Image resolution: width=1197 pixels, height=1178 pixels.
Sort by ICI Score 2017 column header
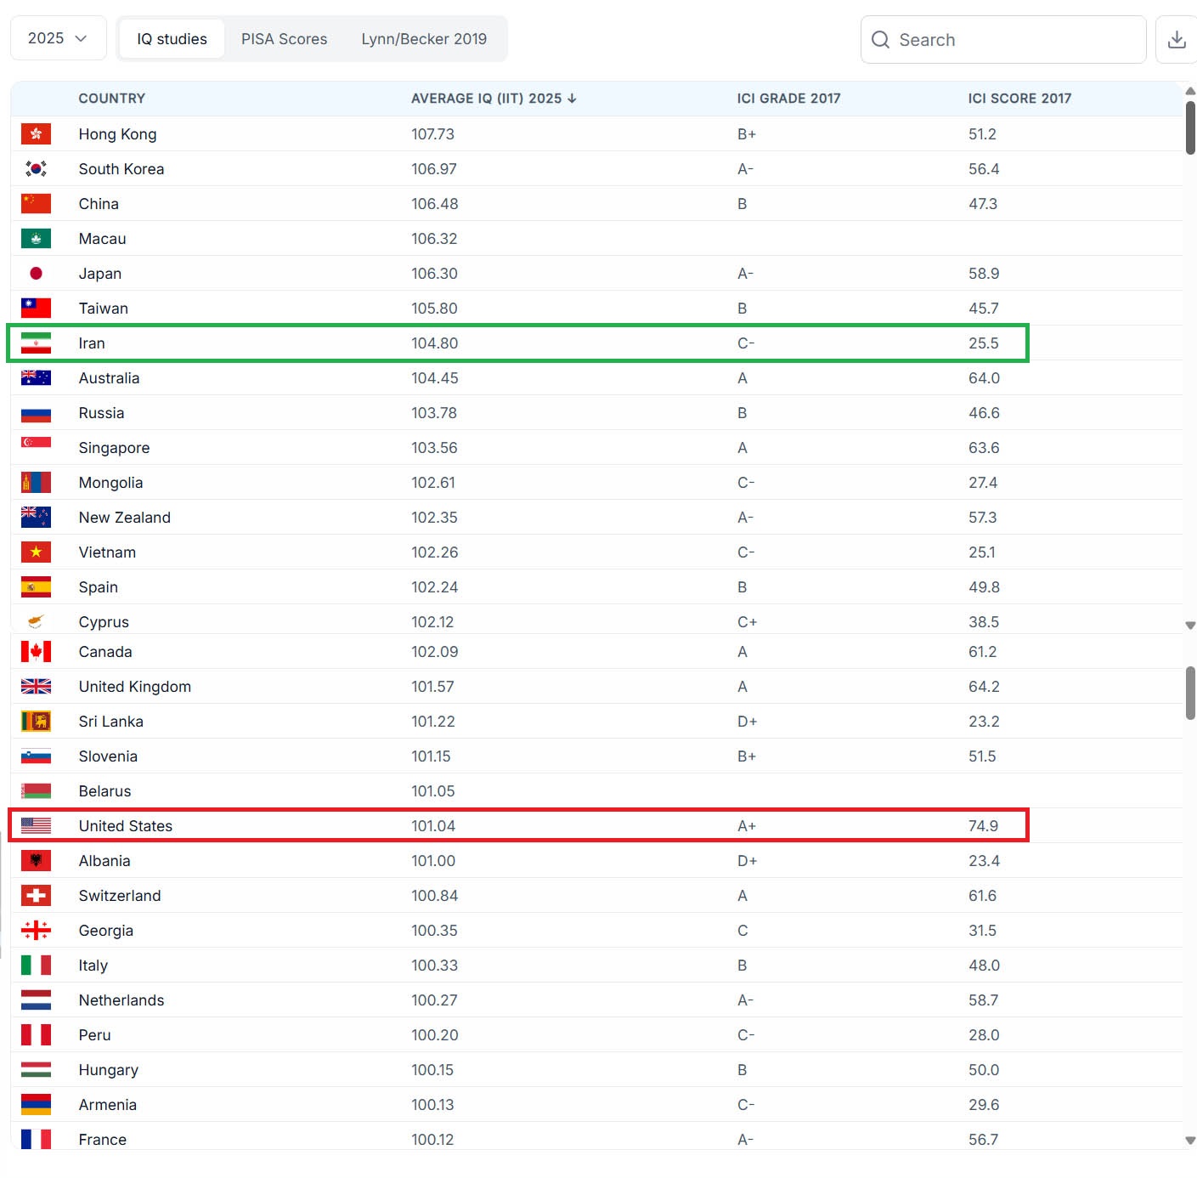point(1019,99)
